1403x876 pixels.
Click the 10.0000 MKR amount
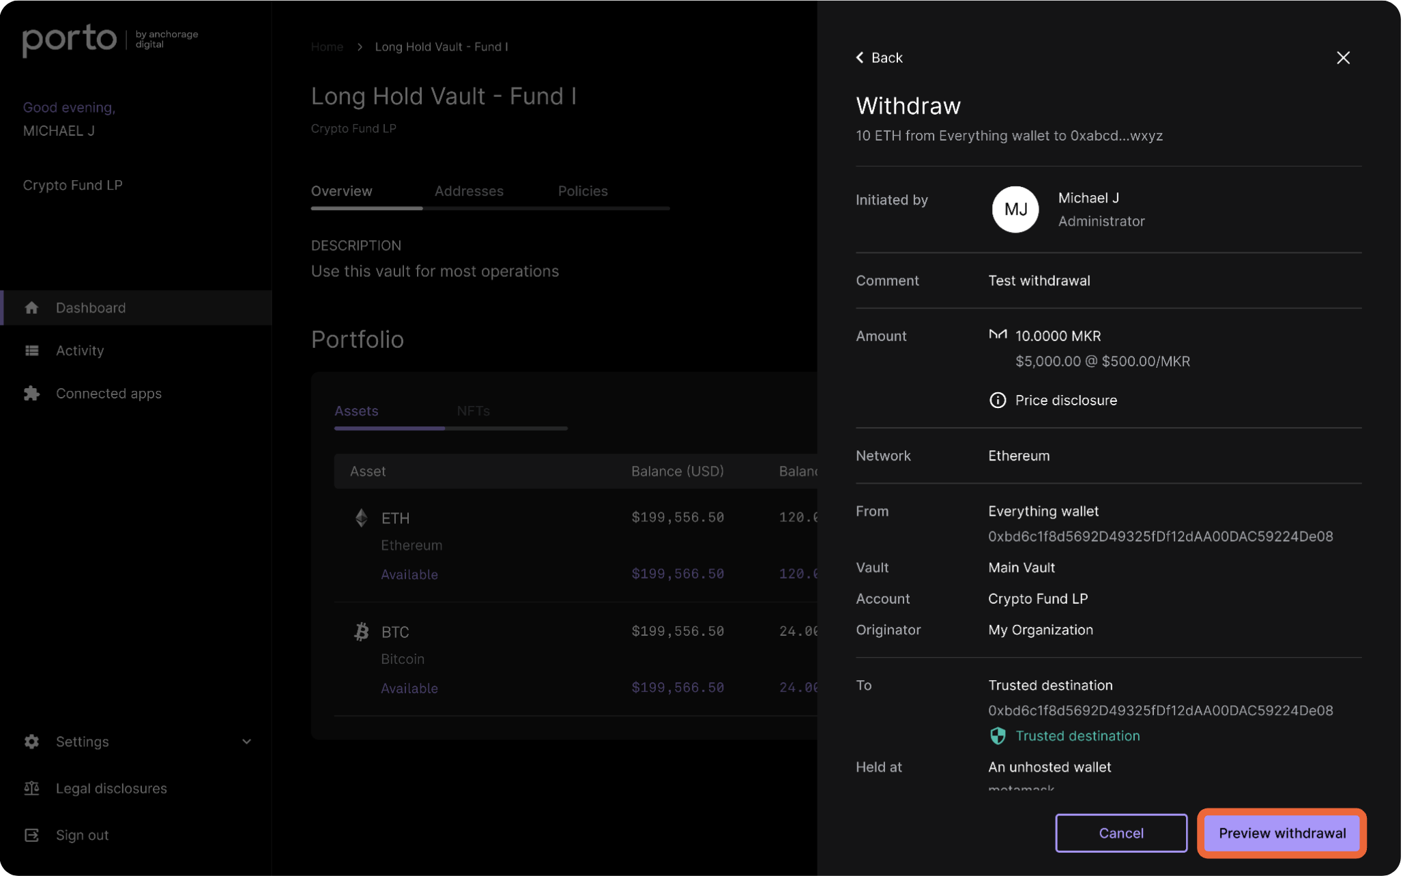(x=1058, y=336)
